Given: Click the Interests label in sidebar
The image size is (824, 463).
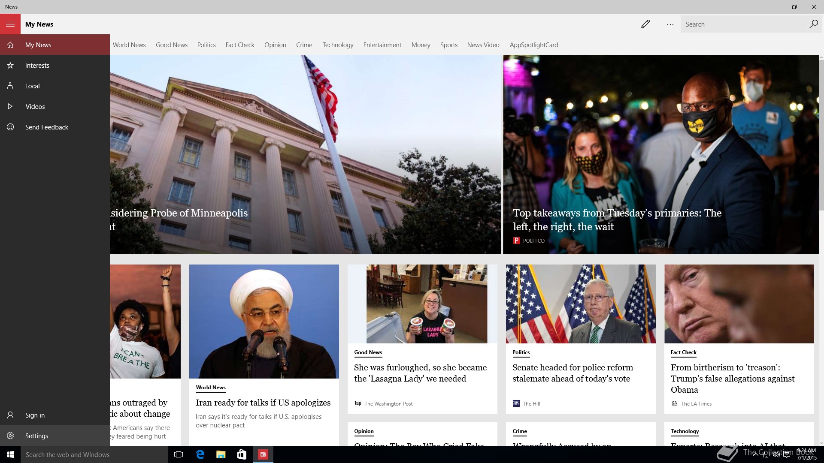Looking at the screenshot, I should 37,65.
